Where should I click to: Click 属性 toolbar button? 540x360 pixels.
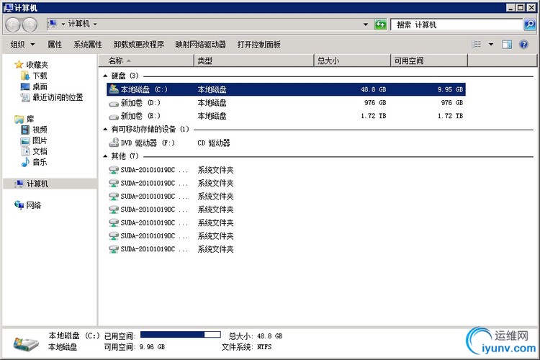click(x=55, y=45)
